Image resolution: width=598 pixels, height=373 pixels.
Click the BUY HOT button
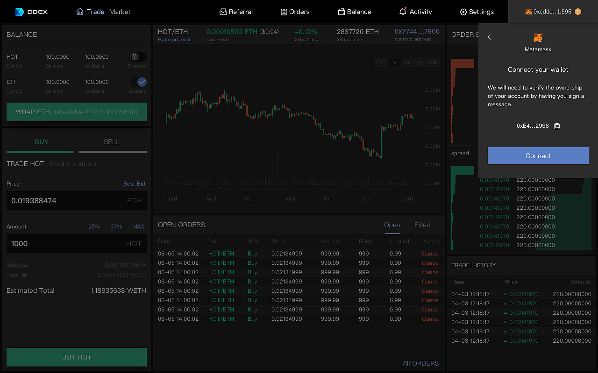point(77,357)
